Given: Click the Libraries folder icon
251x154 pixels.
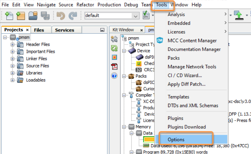Looking at the screenshot, I should (x=20, y=73).
